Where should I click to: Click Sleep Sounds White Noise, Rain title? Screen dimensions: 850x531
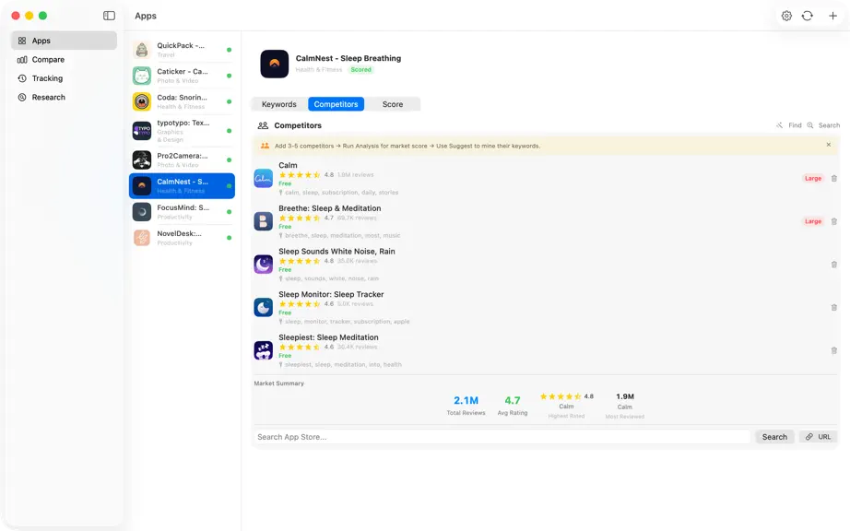click(336, 252)
